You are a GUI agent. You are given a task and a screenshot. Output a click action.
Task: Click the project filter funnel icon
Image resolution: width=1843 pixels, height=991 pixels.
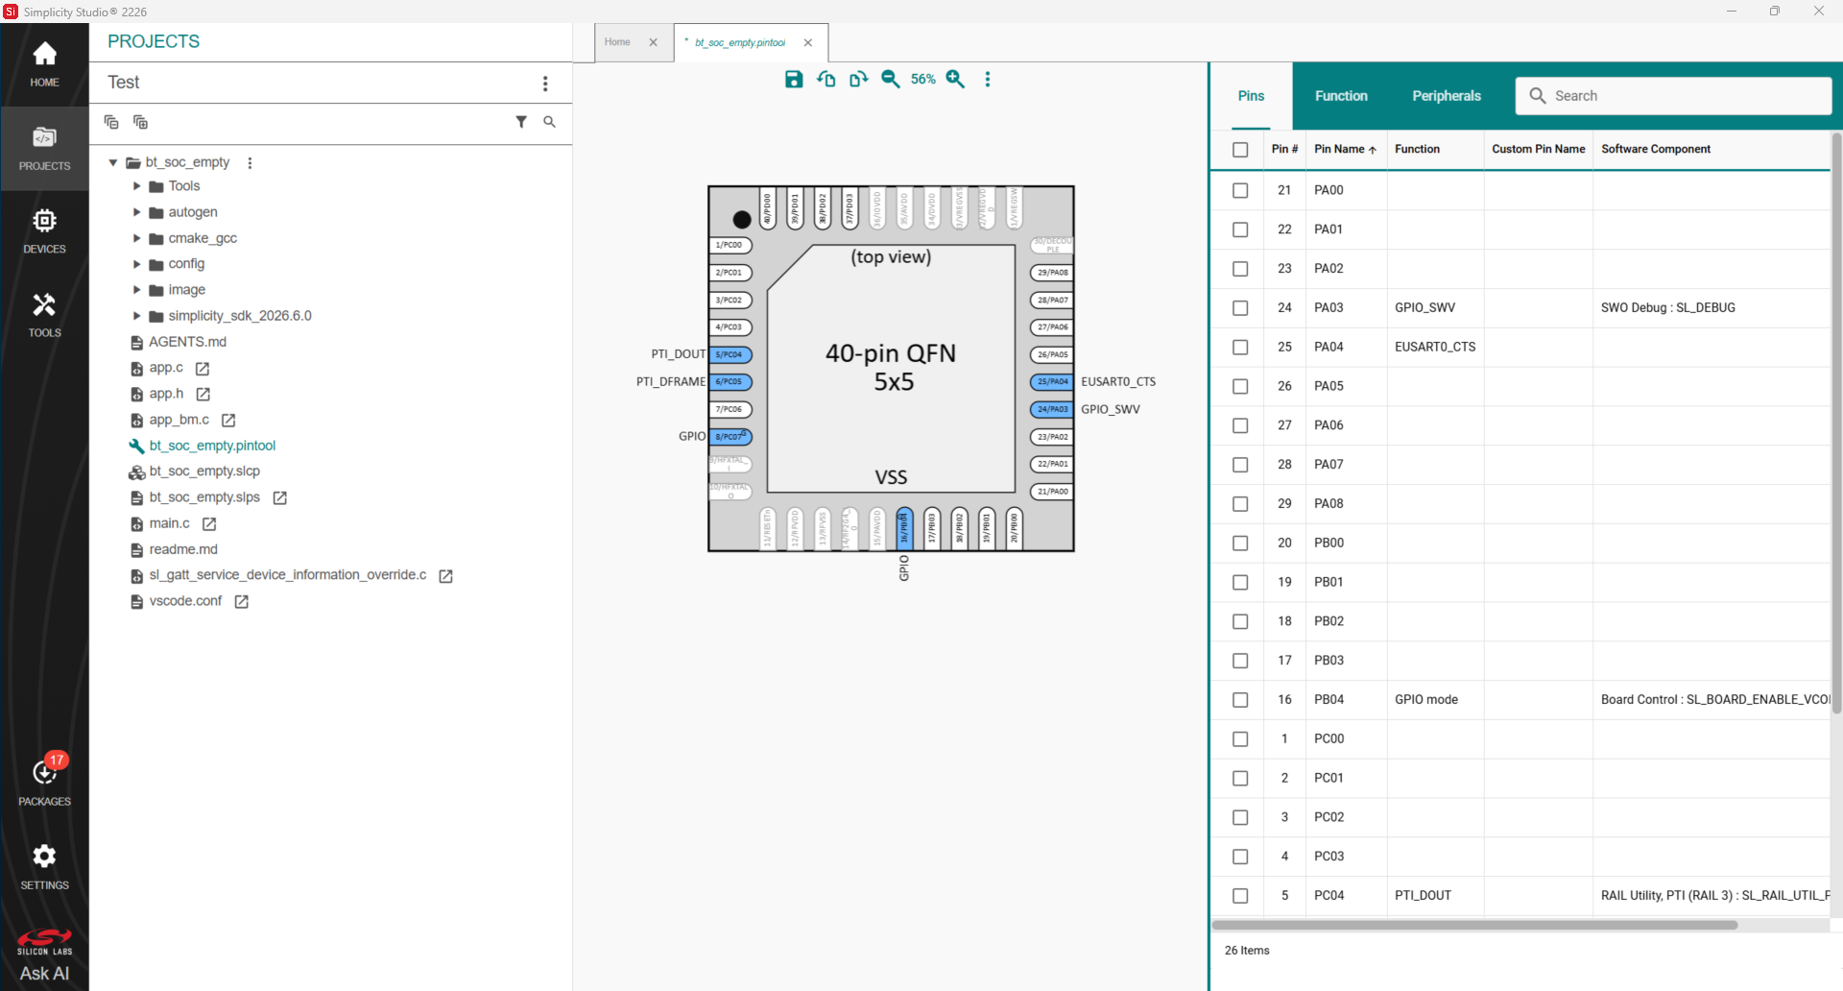coord(521,122)
